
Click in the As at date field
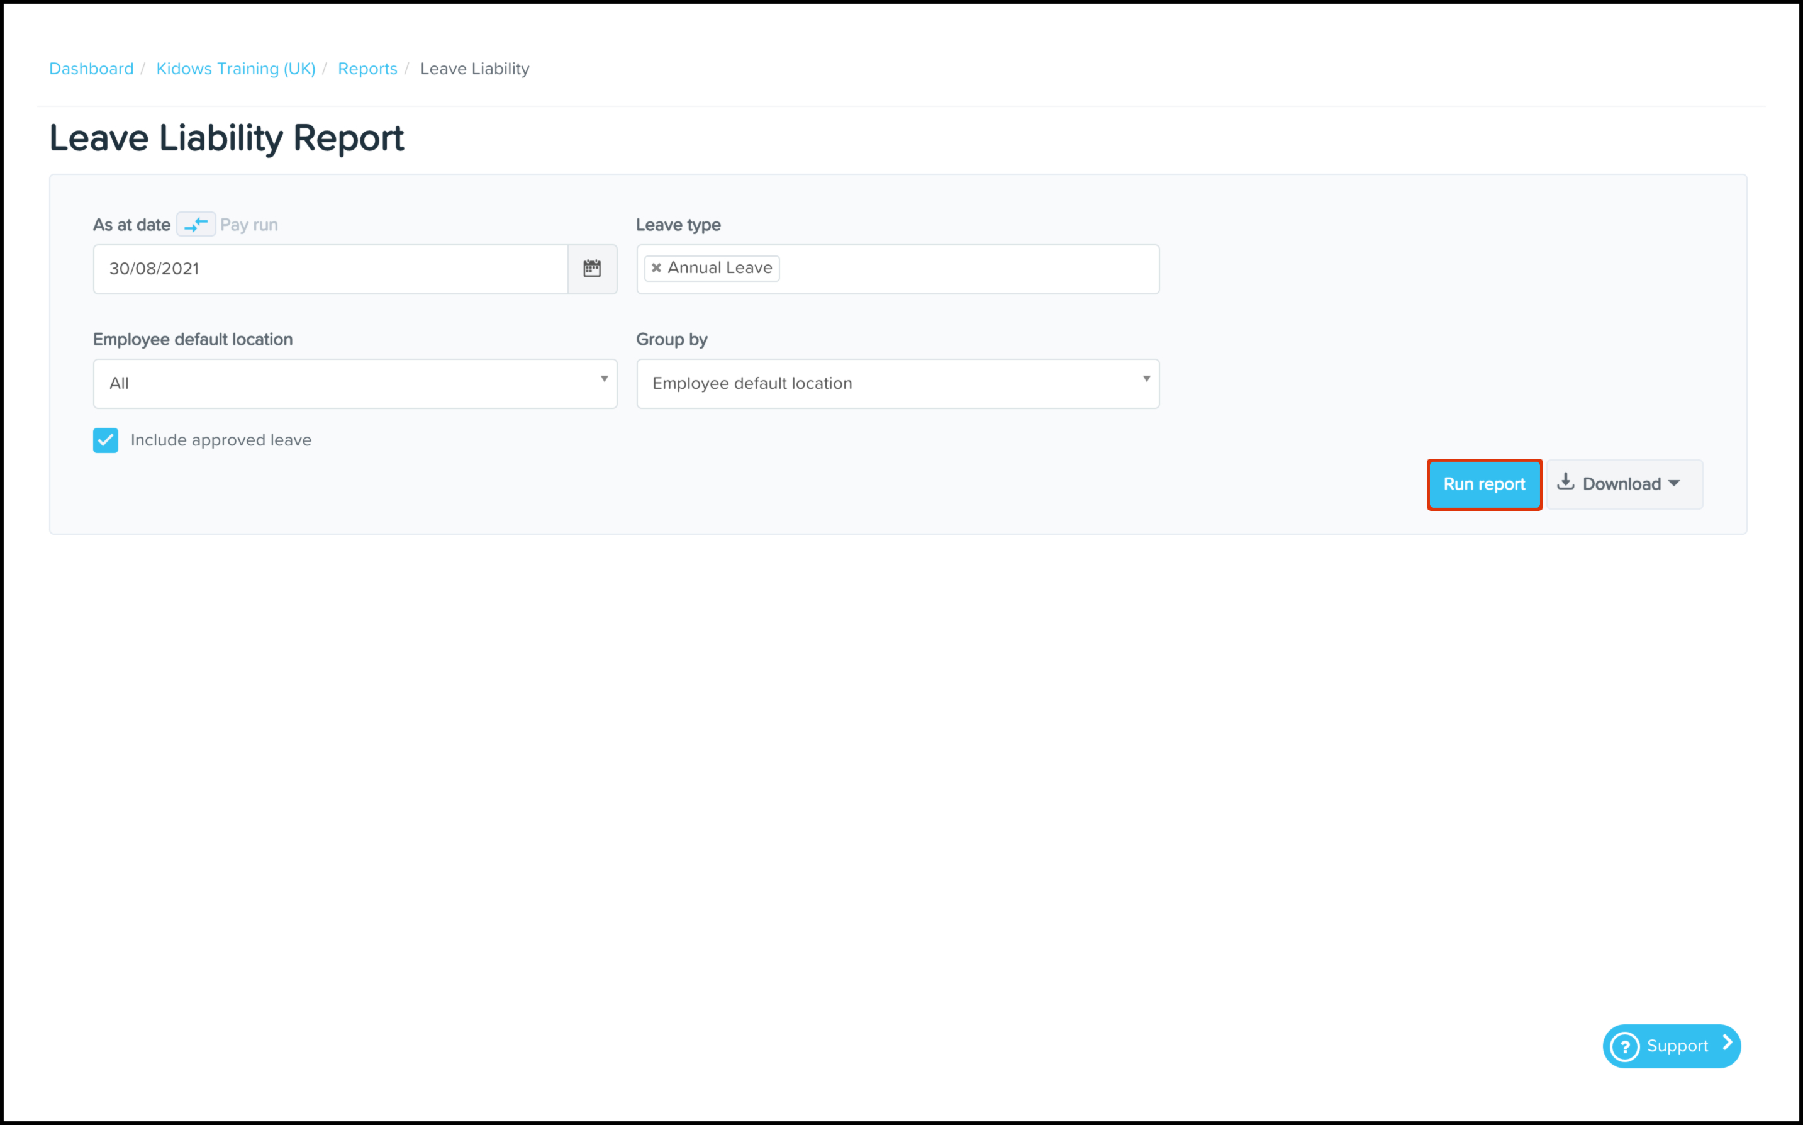[330, 269]
